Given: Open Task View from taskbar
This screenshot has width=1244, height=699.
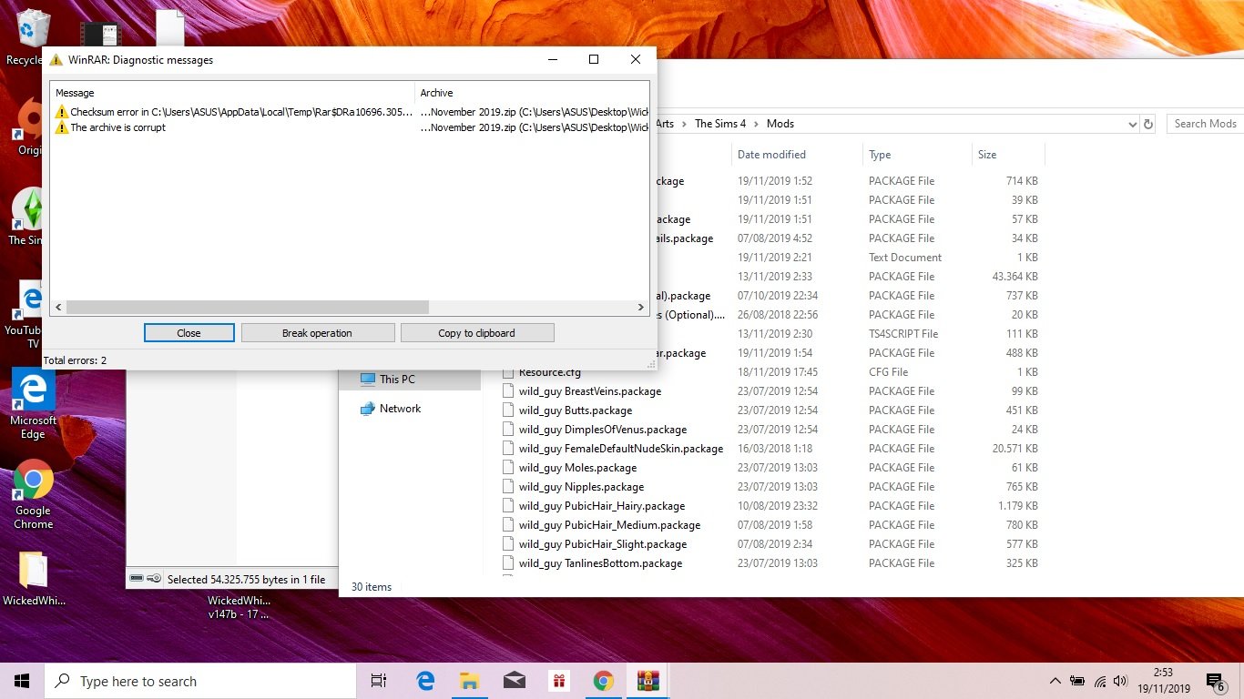Looking at the screenshot, I should coord(379,681).
